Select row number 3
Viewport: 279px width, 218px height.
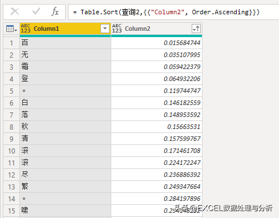click(11, 67)
